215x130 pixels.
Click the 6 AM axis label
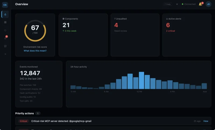[x=106, y=92]
